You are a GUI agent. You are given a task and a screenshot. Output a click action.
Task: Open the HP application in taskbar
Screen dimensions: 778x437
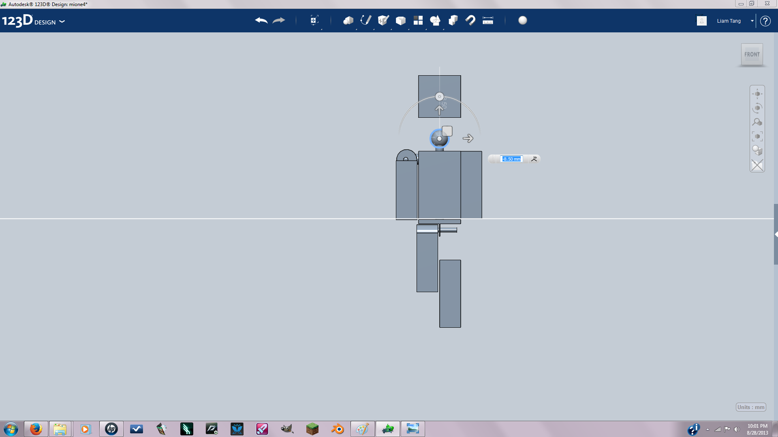click(x=111, y=429)
